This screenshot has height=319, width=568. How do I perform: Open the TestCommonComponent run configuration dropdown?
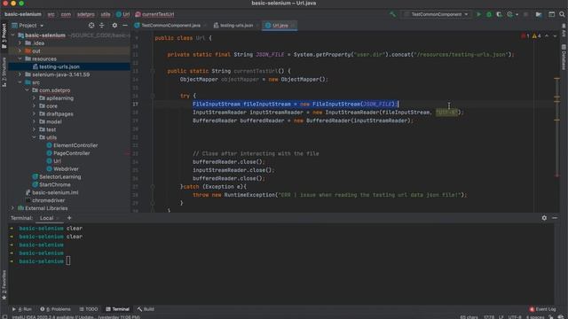pos(437,14)
